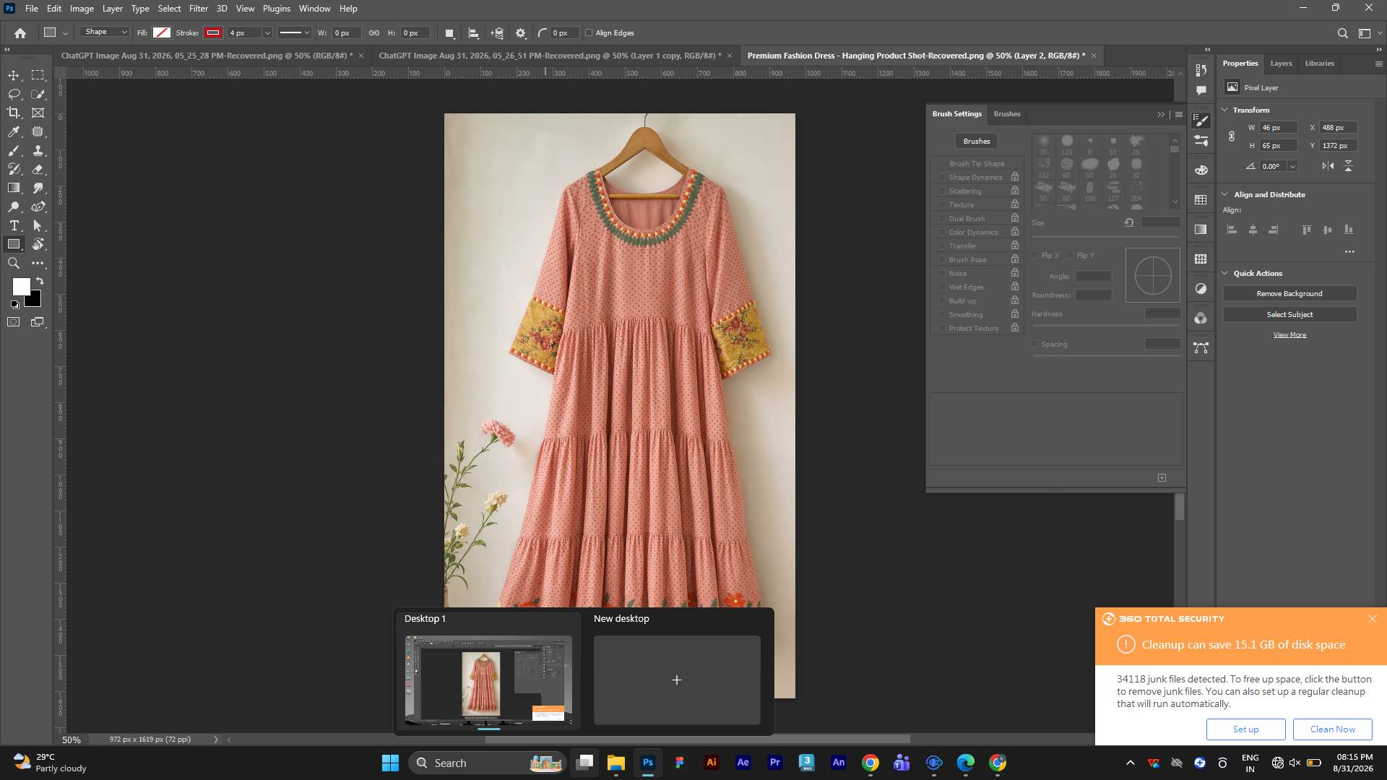Click the View More link
The height and width of the screenshot is (780, 1387).
click(x=1289, y=334)
